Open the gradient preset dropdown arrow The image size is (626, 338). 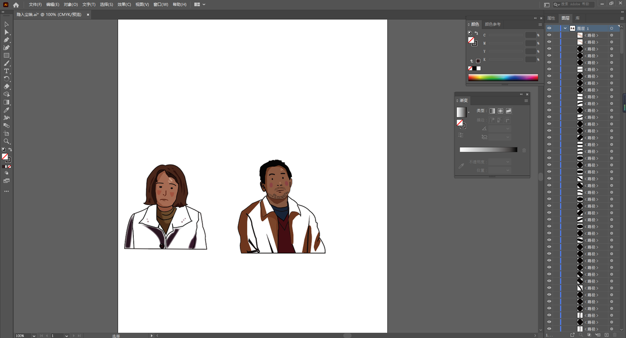coord(469,112)
